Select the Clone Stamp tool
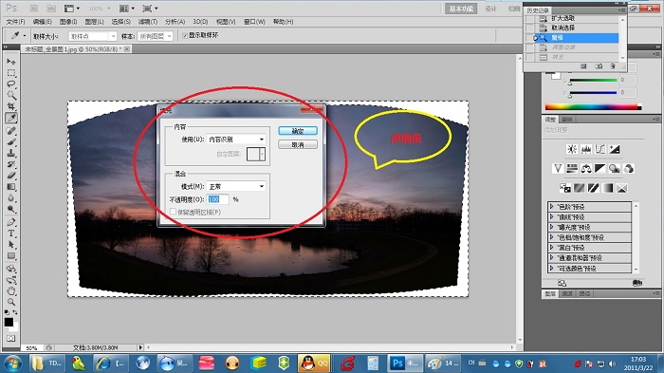This screenshot has height=373, width=664. click(x=11, y=153)
